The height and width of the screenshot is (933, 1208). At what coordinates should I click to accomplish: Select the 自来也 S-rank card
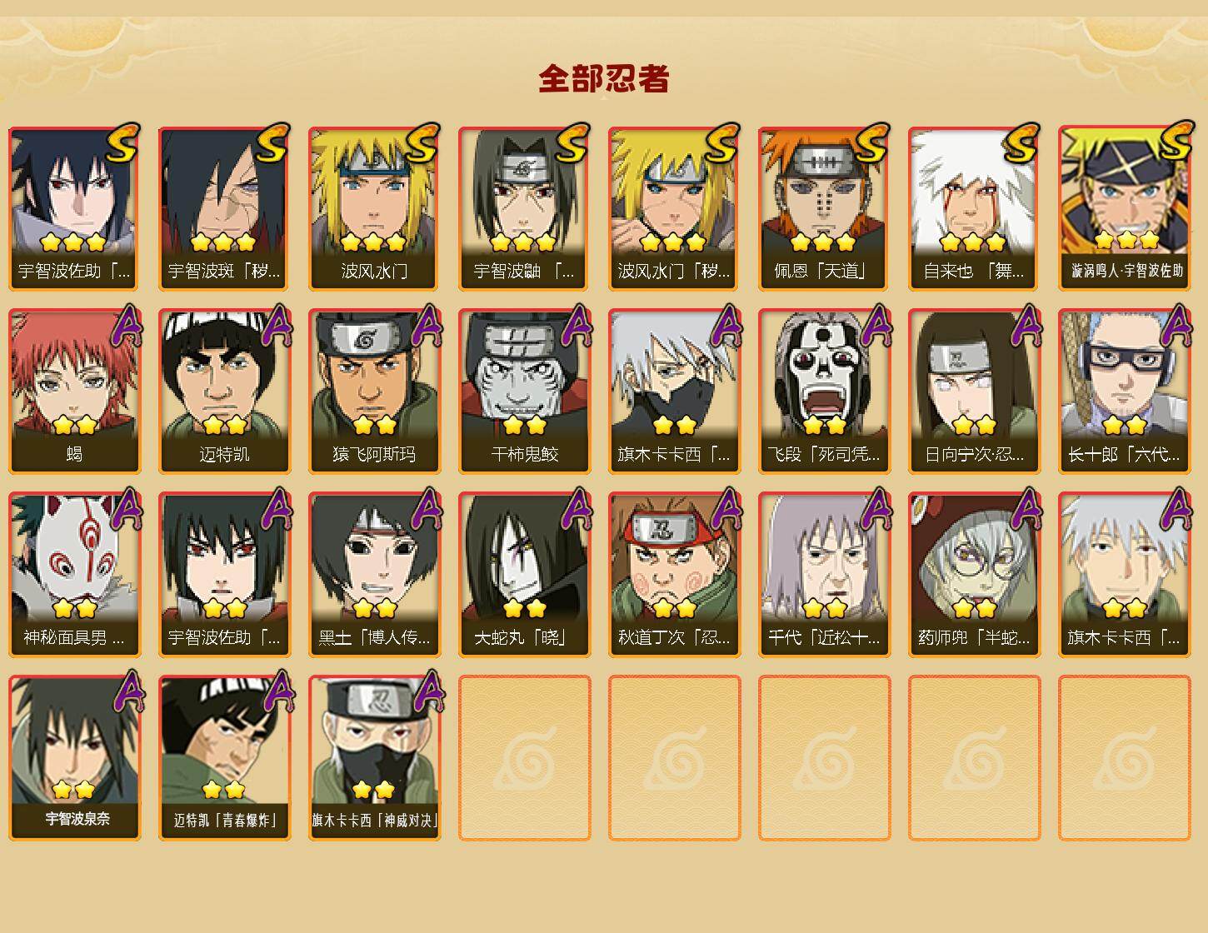pos(975,208)
